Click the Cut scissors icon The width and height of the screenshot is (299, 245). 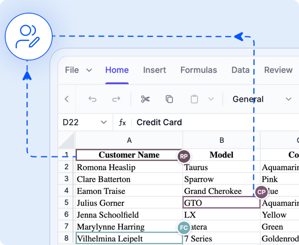point(146,99)
